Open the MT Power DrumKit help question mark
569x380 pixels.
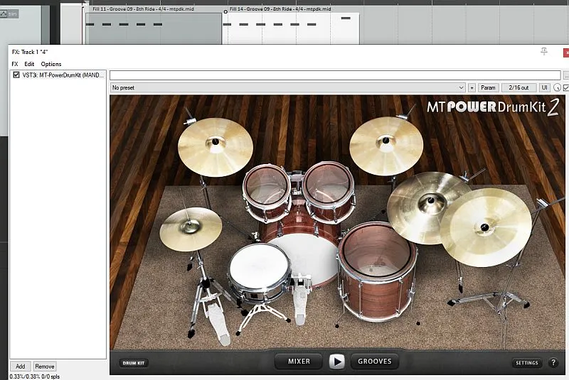(553, 362)
